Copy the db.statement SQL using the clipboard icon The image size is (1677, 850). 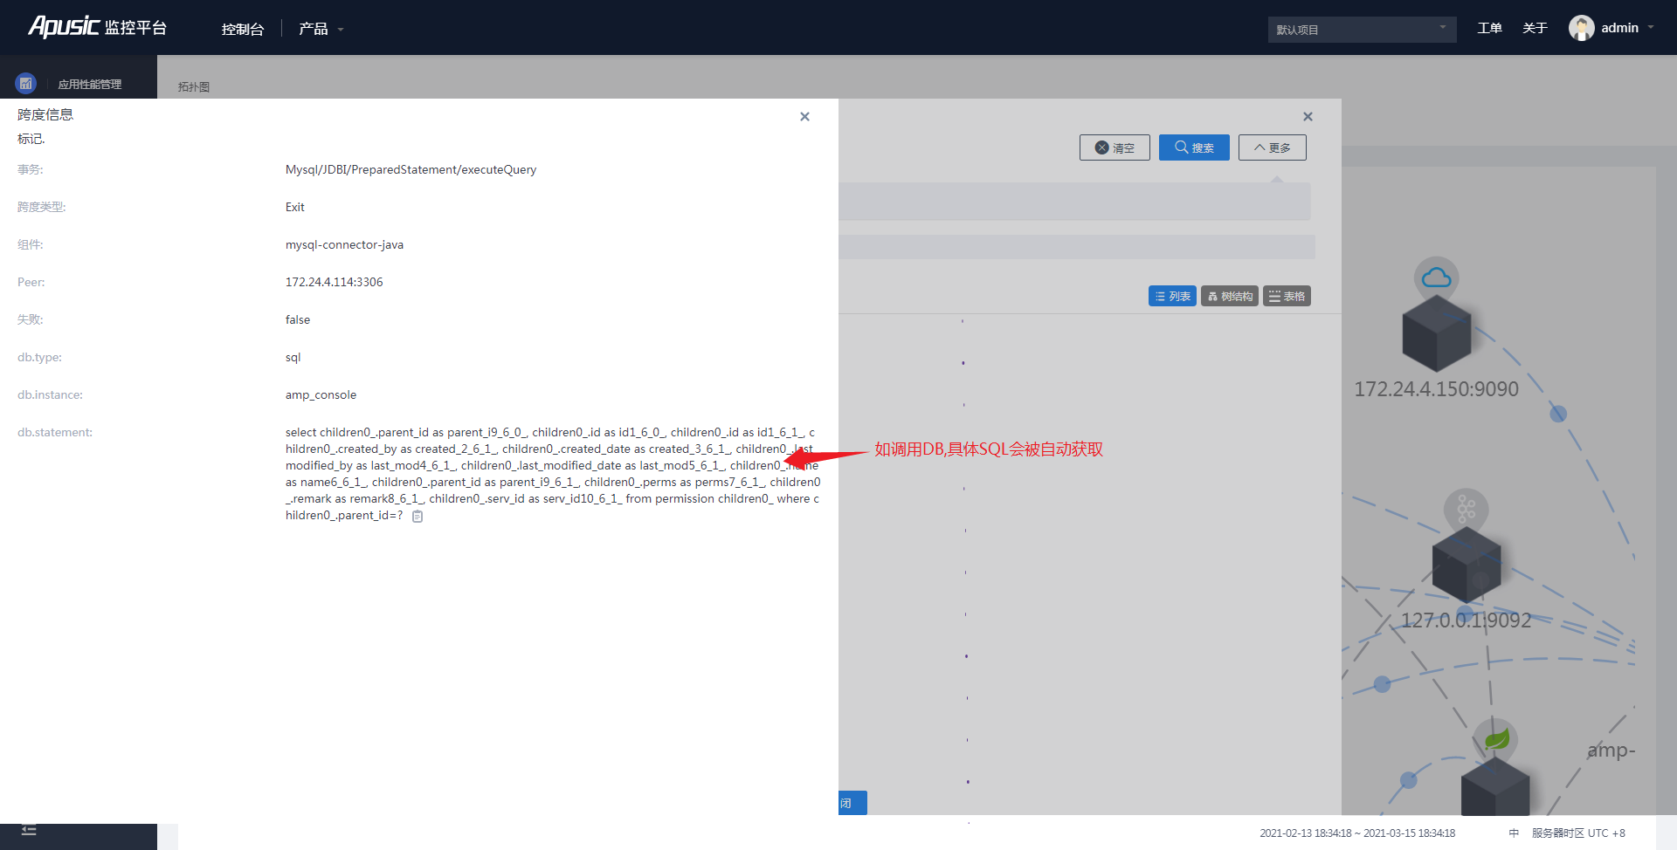coord(418,517)
